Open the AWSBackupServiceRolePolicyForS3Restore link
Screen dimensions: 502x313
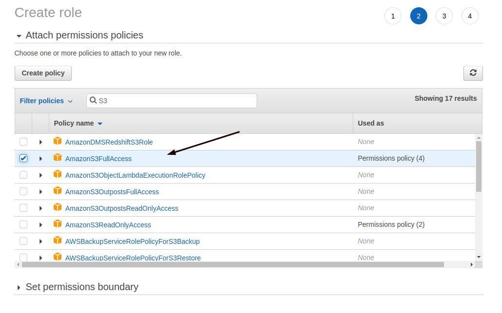(133, 258)
